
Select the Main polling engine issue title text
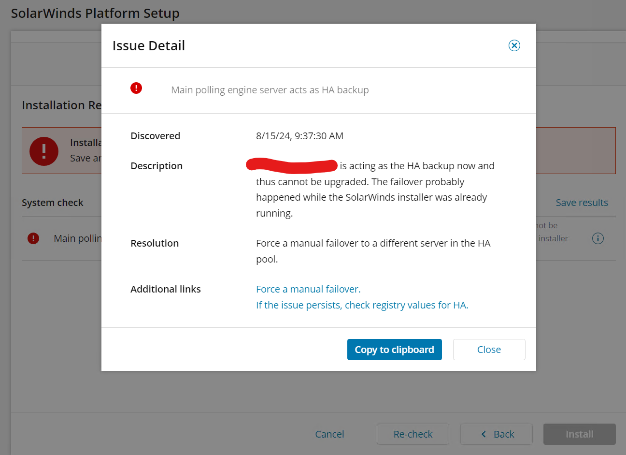[x=270, y=90]
